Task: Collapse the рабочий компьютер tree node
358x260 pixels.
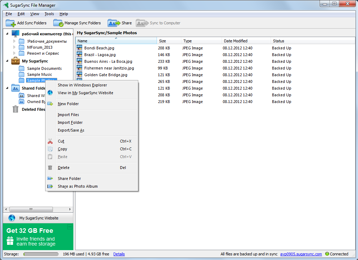Action: (x=7, y=34)
